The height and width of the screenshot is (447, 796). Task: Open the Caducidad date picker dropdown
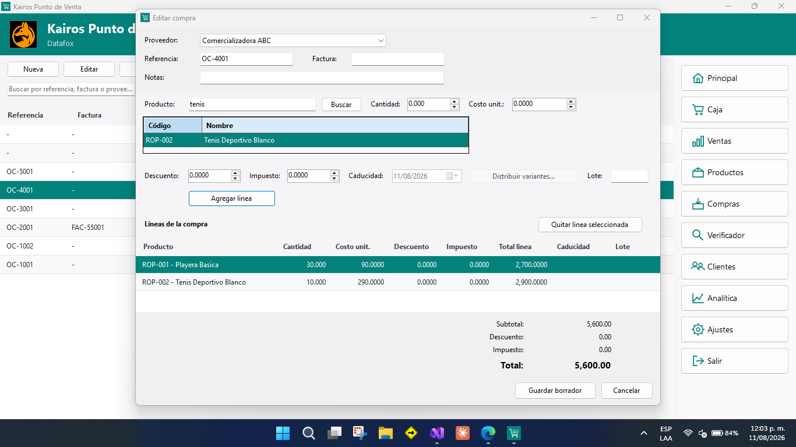tap(456, 176)
